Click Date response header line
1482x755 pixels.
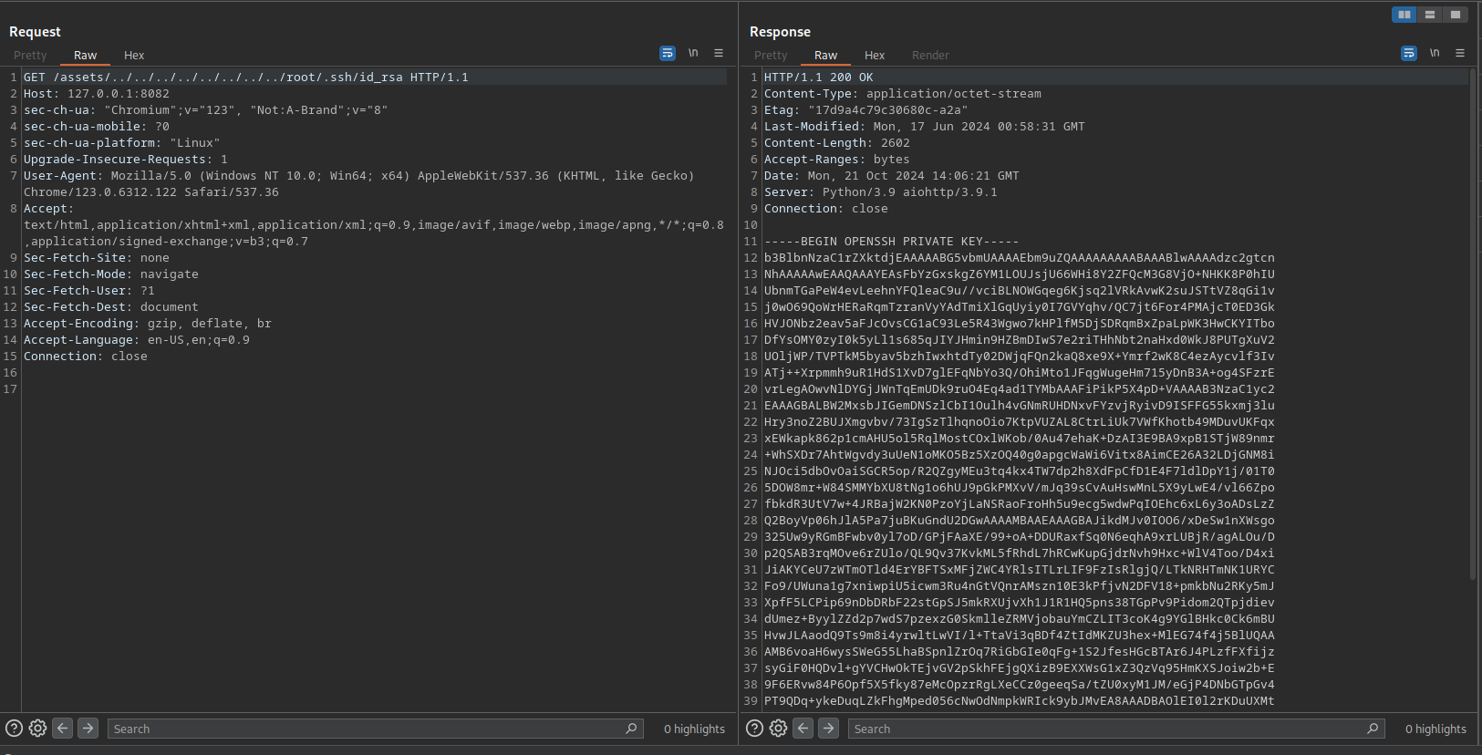pos(892,176)
